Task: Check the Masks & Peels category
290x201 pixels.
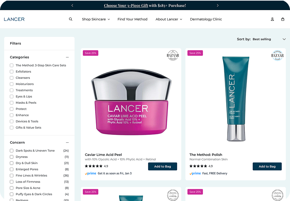Action: (11, 103)
